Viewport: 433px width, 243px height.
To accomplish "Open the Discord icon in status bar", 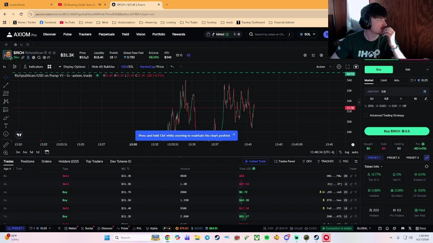I will [402, 228].
